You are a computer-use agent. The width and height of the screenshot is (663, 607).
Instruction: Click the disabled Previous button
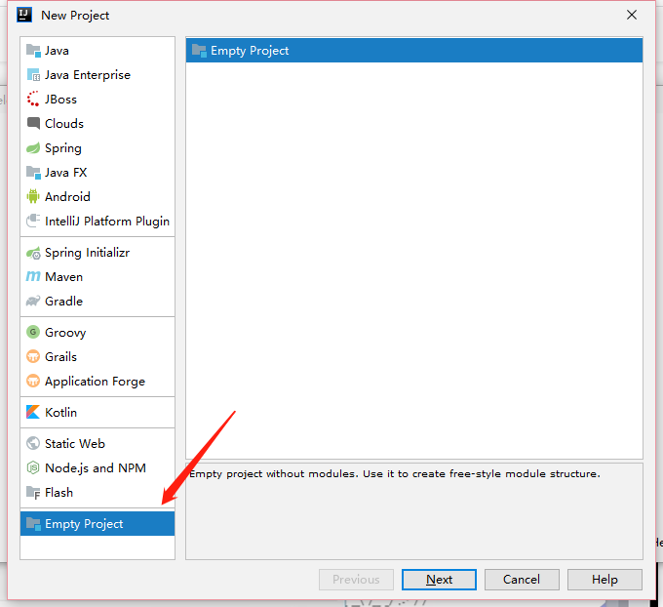(356, 579)
